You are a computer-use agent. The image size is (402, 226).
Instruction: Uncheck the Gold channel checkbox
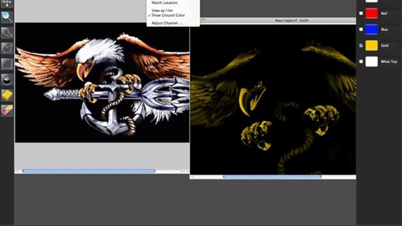tap(361, 45)
